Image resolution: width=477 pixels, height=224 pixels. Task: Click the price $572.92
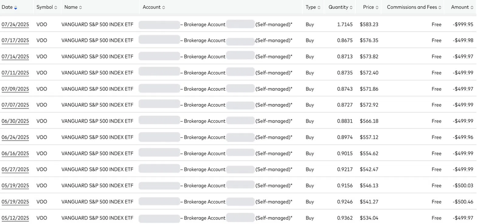(x=369, y=105)
